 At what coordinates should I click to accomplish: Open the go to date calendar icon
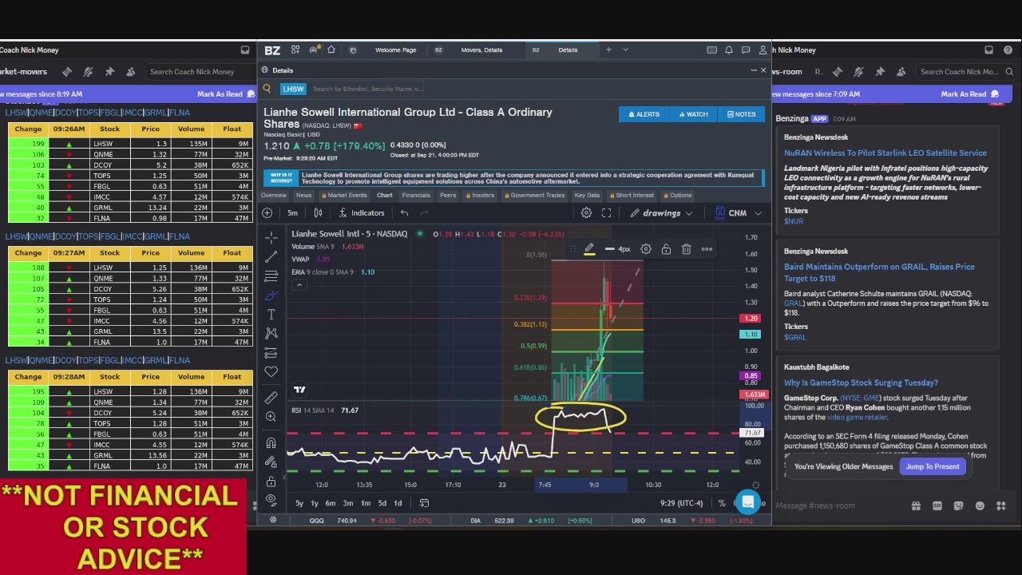[x=424, y=503]
